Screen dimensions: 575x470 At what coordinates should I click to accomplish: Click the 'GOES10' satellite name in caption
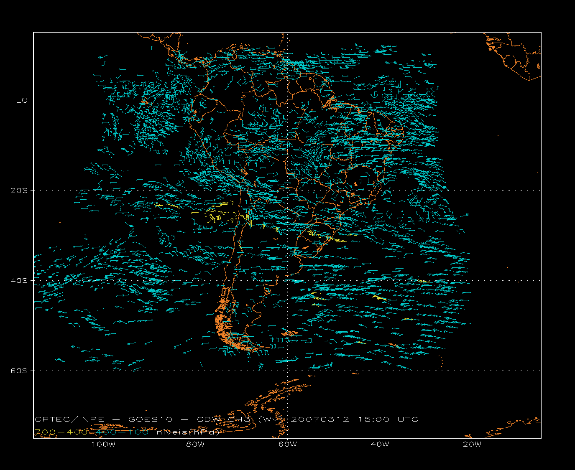pyautogui.click(x=151, y=419)
